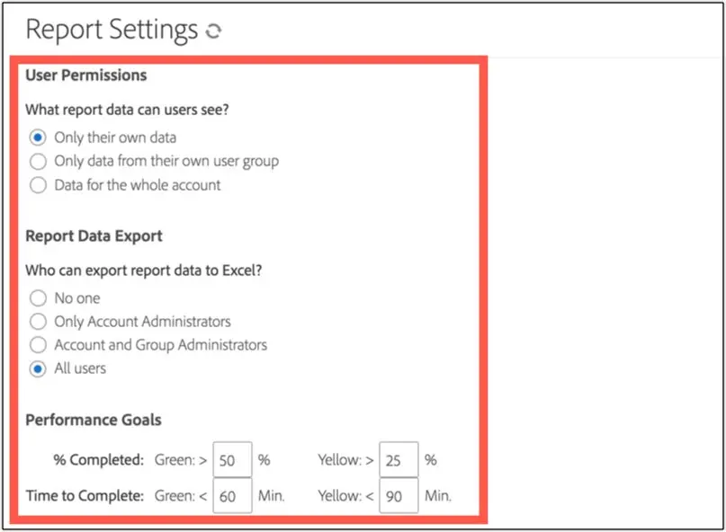Select "Data for the whole account" radio

point(38,185)
